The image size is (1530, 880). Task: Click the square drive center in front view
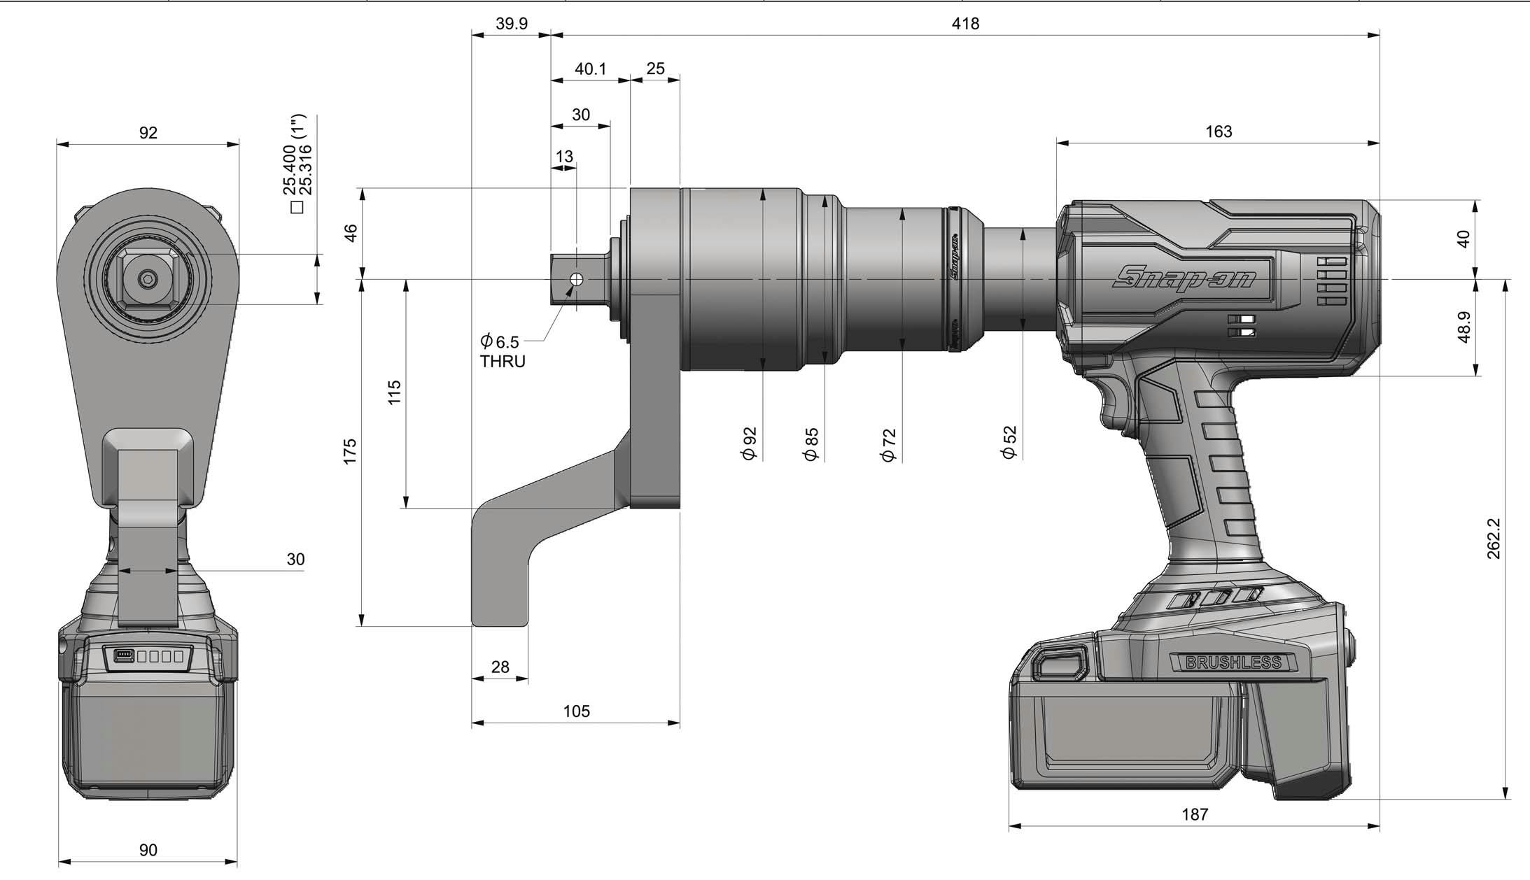147,279
